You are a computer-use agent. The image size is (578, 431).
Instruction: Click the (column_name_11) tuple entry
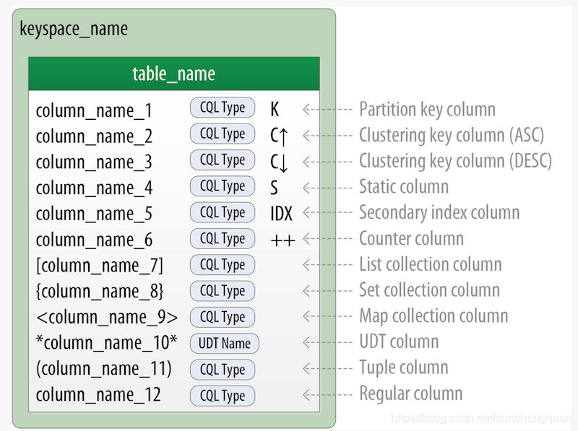point(104,369)
